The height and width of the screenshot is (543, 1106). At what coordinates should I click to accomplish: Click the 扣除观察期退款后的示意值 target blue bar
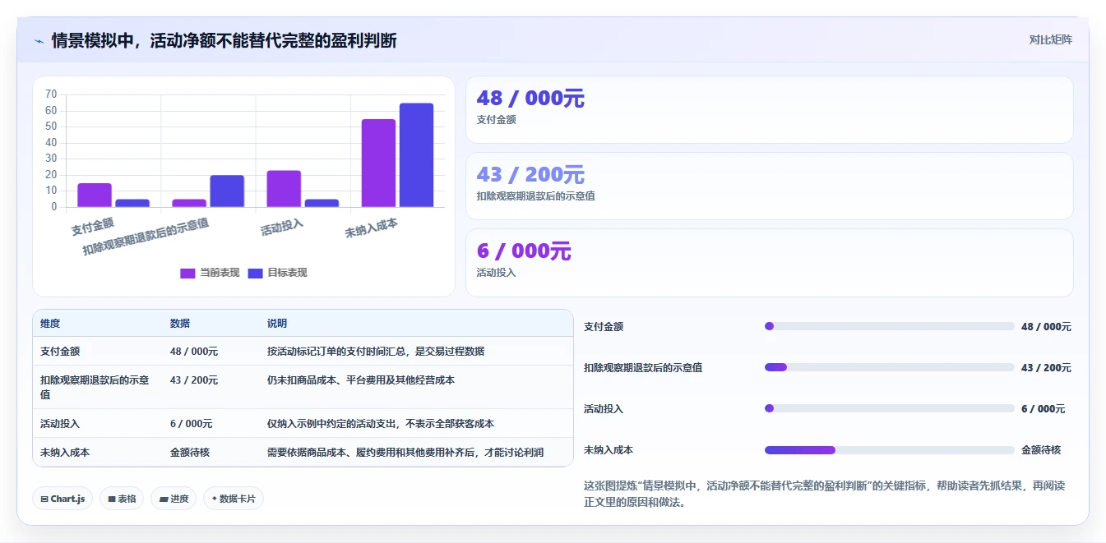227,191
